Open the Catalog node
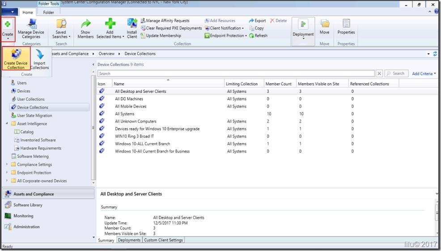Screen dimensions: 441x251 pyautogui.click(x=24, y=132)
